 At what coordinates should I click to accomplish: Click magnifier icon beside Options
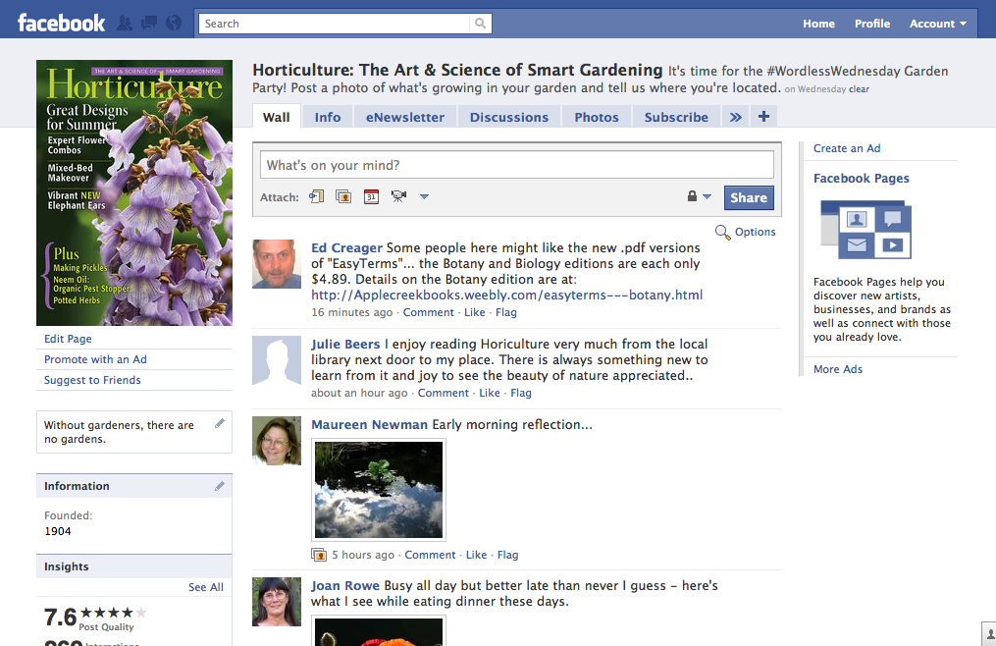pyautogui.click(x=723, y=232)
